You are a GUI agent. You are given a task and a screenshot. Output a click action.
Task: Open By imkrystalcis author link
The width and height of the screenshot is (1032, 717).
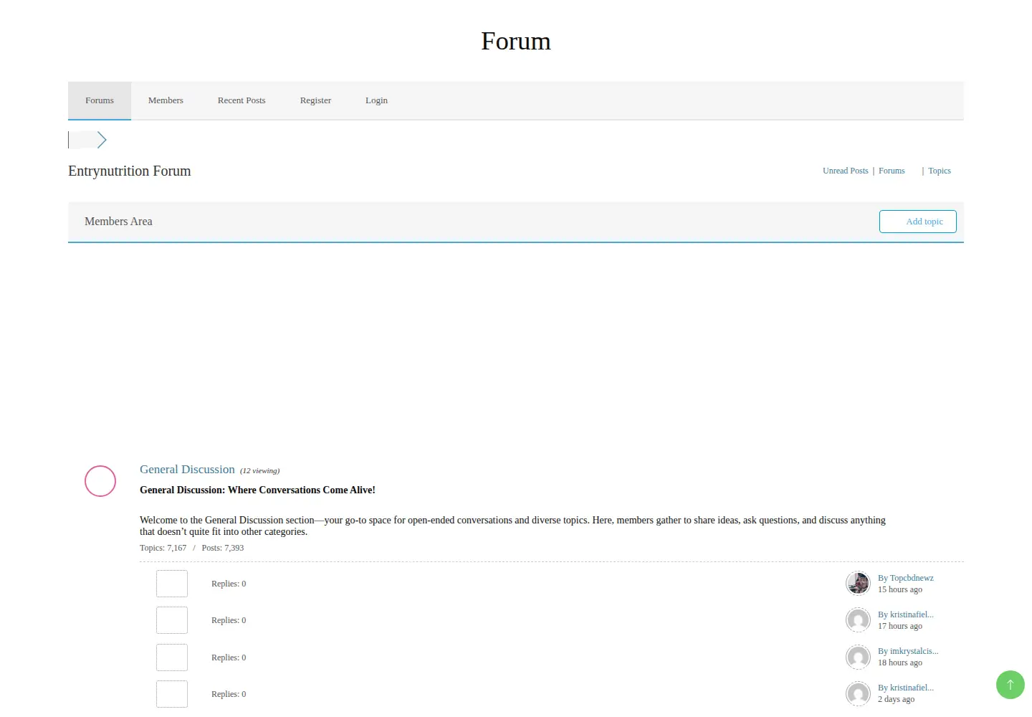coord(908,651)
